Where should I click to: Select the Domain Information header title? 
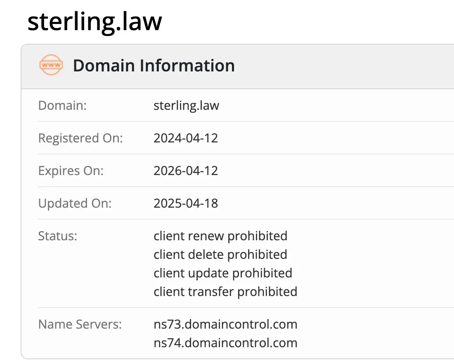[154, 66]
